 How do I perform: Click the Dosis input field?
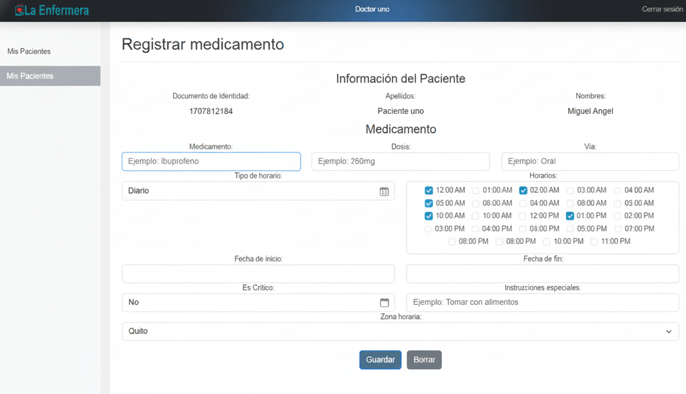[401, 161]
